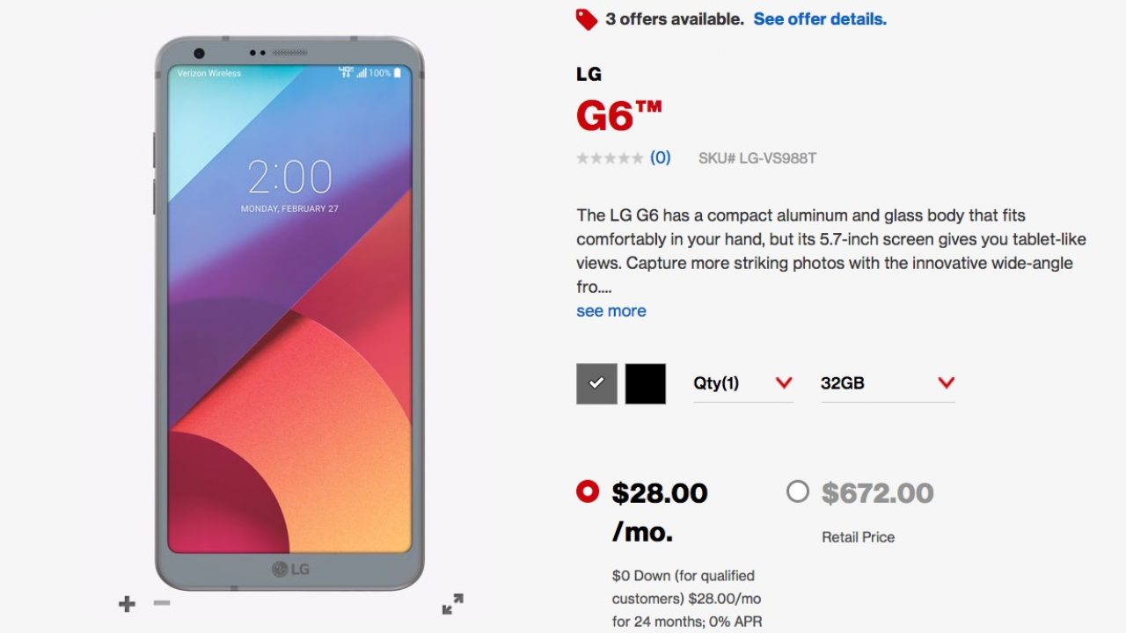Choose the gray color swatch
The width and height of the screenshot is (1126, 633).
[x=596, y=383]
